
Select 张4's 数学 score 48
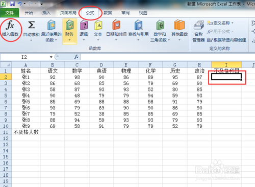pos(77,96)
